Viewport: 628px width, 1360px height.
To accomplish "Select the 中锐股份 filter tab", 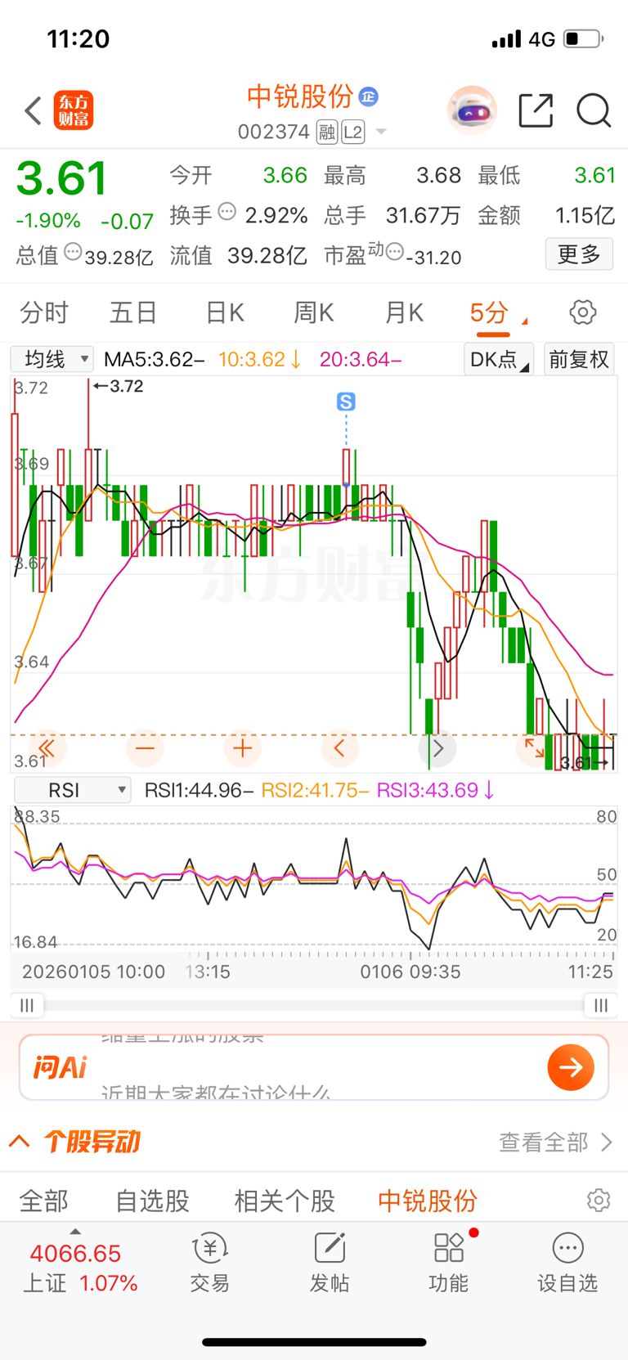I will (x=428, y=1201).
